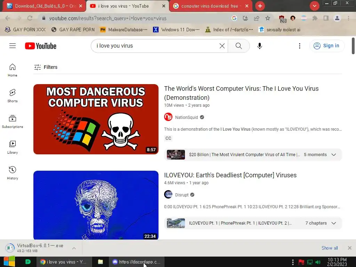This screenshot has height=267, width=356.
Task: Select the i love you virus YouTube tab
Action: [124, 6]
